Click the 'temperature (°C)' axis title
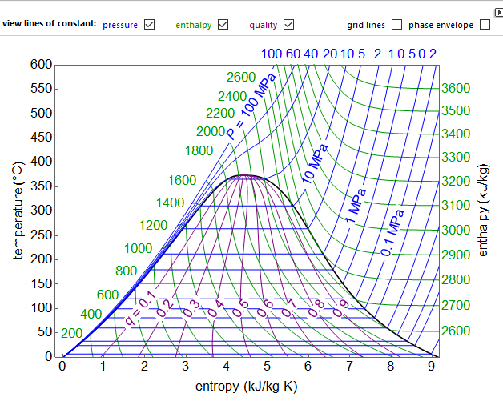This screenshot has width=503, height=405. (x=18, y=210)
